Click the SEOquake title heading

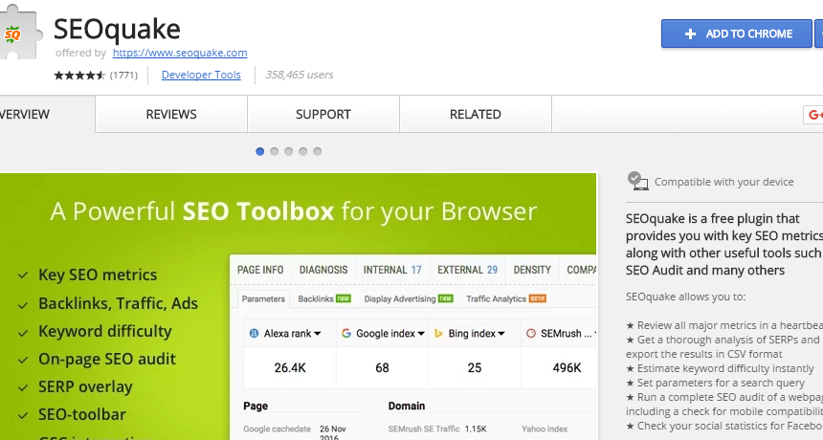[117, 29]
